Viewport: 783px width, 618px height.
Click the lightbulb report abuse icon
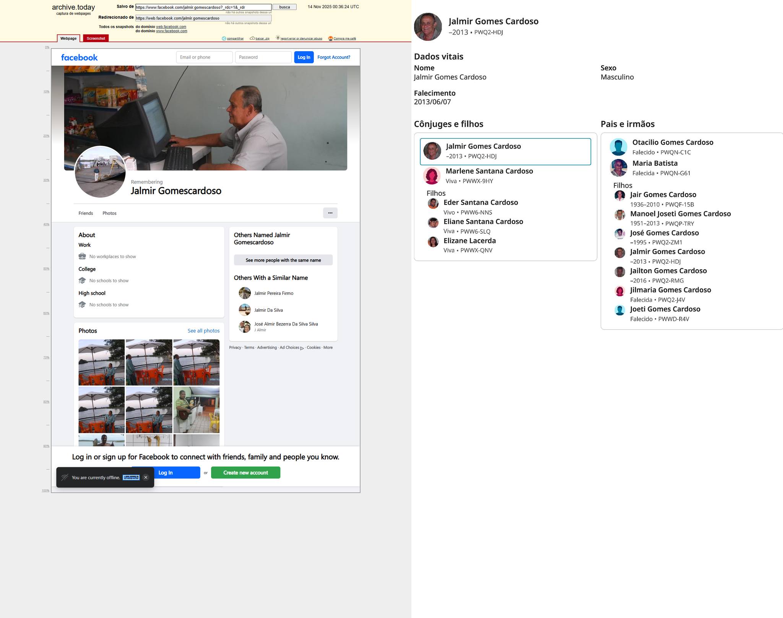(x=278, y=38)
